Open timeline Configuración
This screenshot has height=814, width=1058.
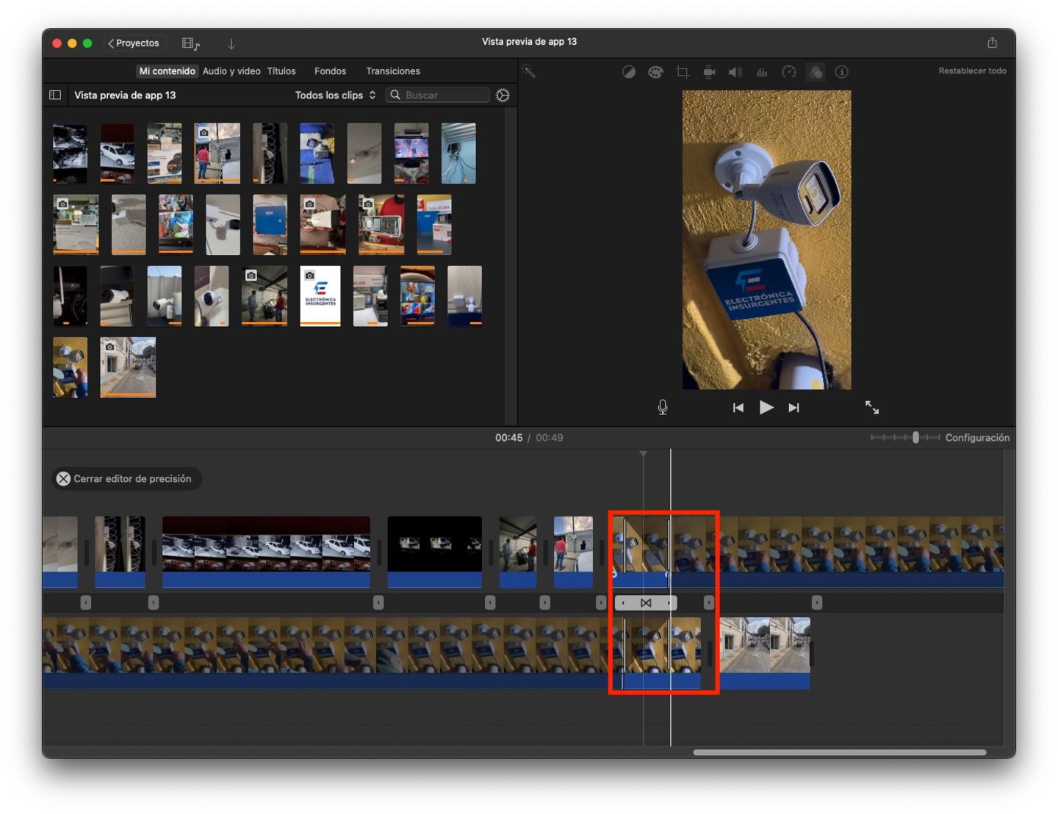click(977, 437)
